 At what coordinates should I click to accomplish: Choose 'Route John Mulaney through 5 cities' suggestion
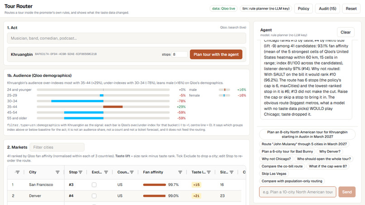[x=304, y=144]
